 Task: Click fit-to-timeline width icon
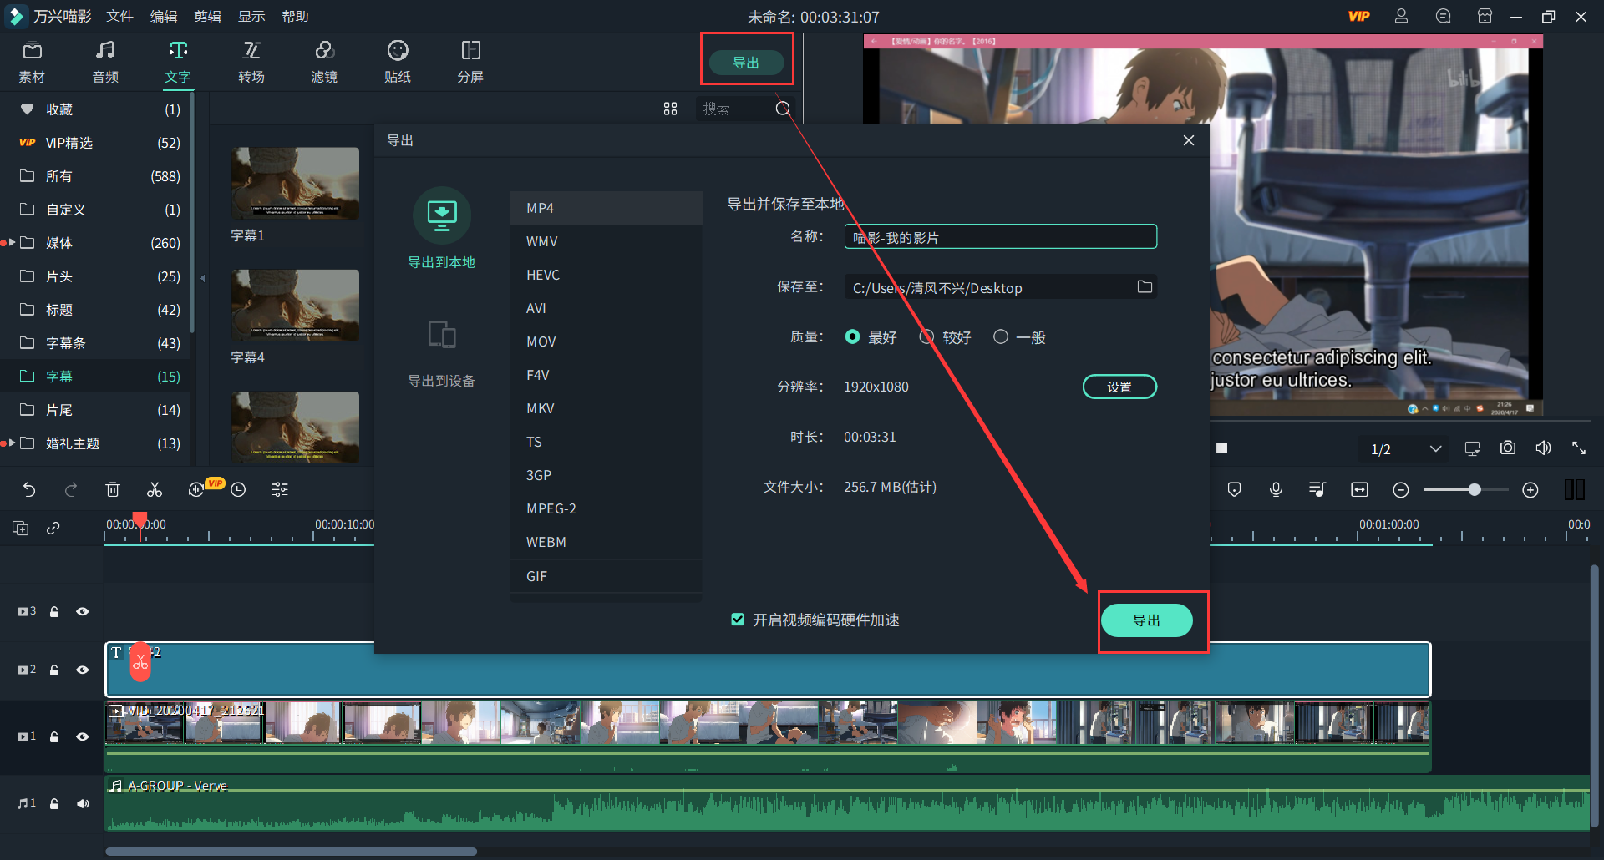(x=1359, y=490)
